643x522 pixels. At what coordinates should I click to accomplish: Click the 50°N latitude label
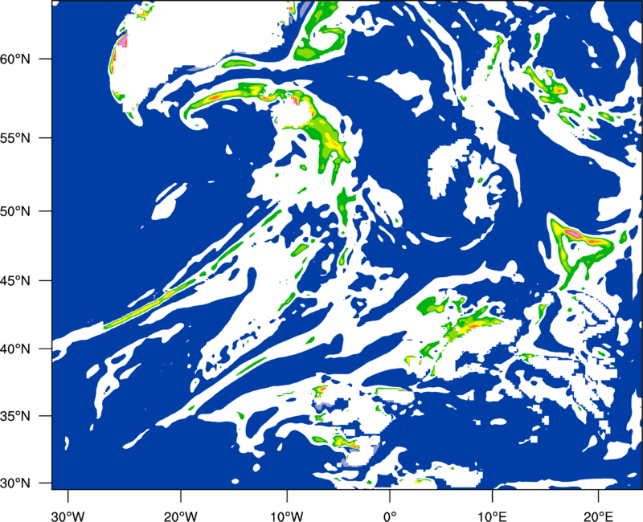15,211
